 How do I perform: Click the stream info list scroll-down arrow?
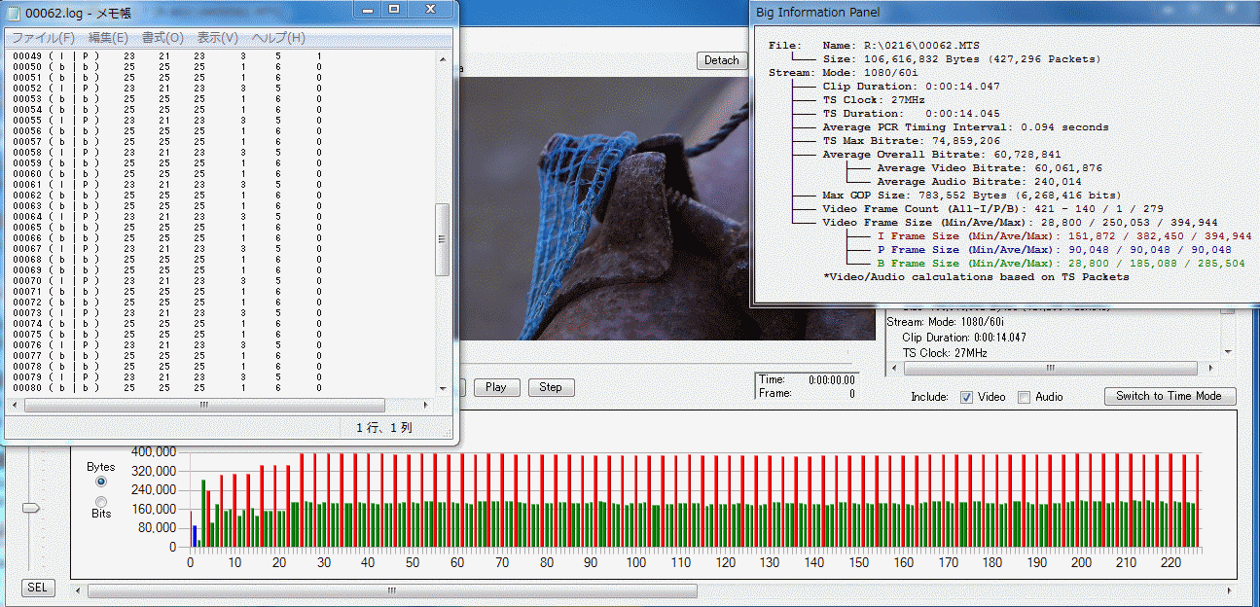1227,352
